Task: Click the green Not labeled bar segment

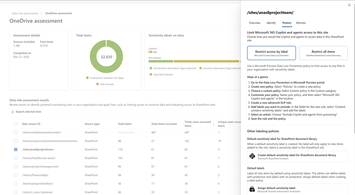Action: [x=161, y=61]
